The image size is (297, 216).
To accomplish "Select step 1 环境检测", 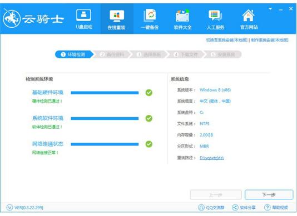I will [74, 54].
